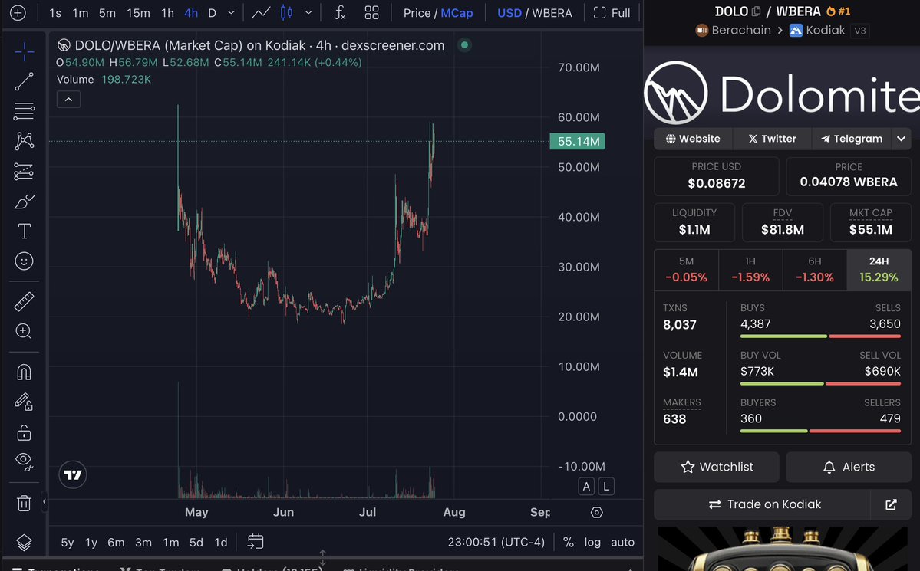Click the add symbol plus icon
The width and height of the screenshot is (920, 571).
click(18, 13)
